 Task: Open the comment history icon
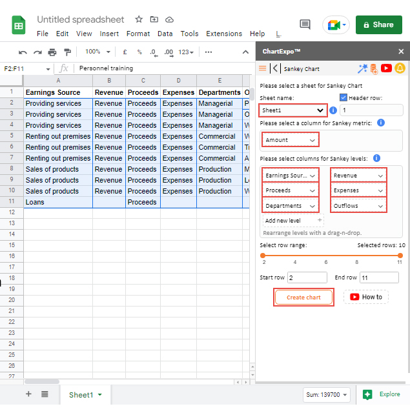point(305,25)
